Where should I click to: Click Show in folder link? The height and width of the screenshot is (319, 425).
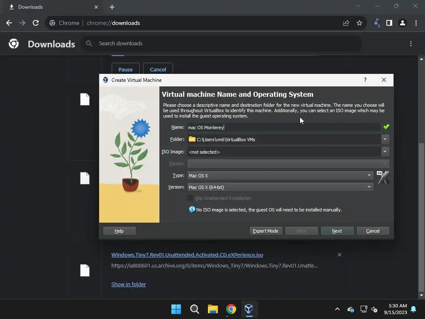click(129, 284)
